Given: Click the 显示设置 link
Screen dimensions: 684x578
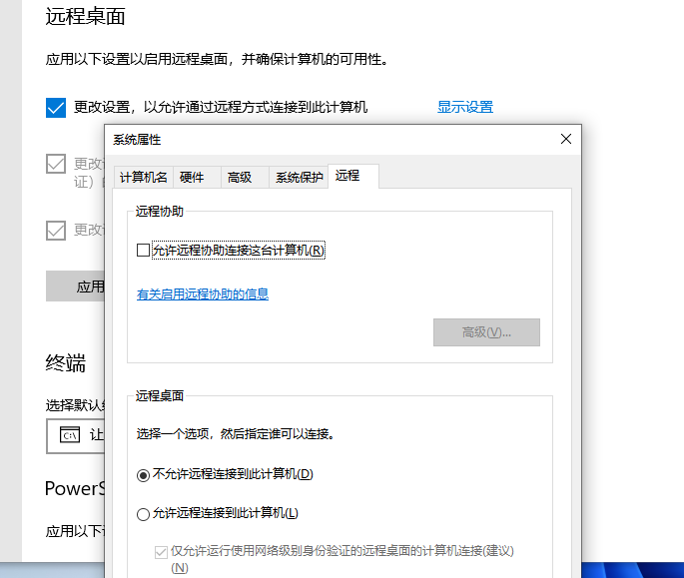Looking at the screenshot, I should 464,107.
